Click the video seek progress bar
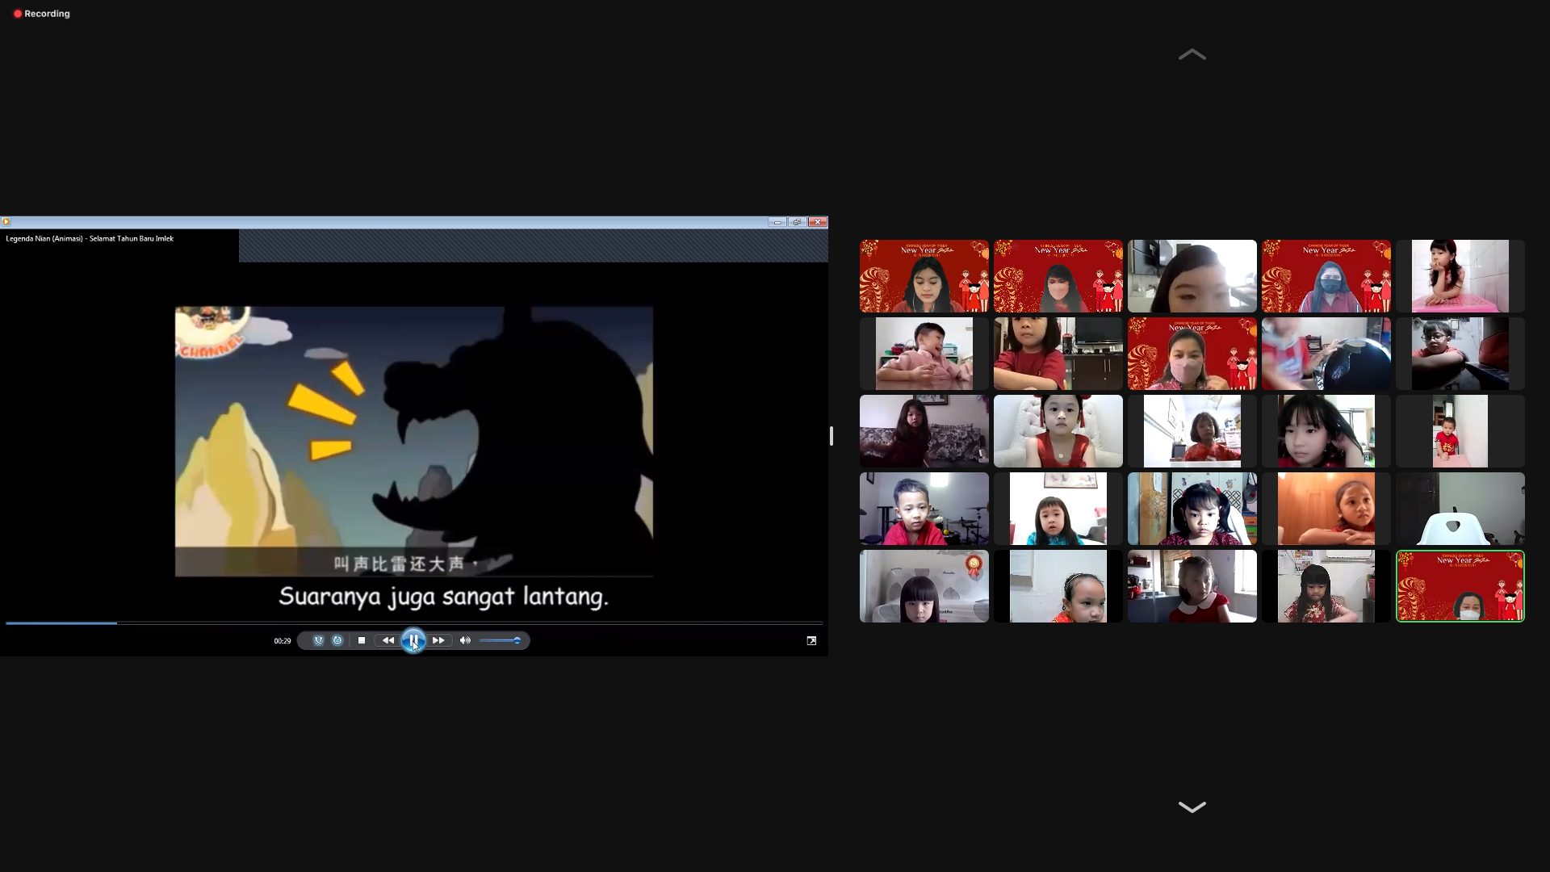This screenshot has width=1550, height=872. pos(414,623)
